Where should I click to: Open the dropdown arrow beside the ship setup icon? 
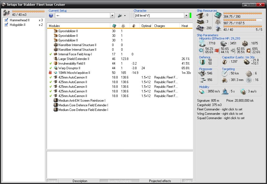(x=125, y=16)
